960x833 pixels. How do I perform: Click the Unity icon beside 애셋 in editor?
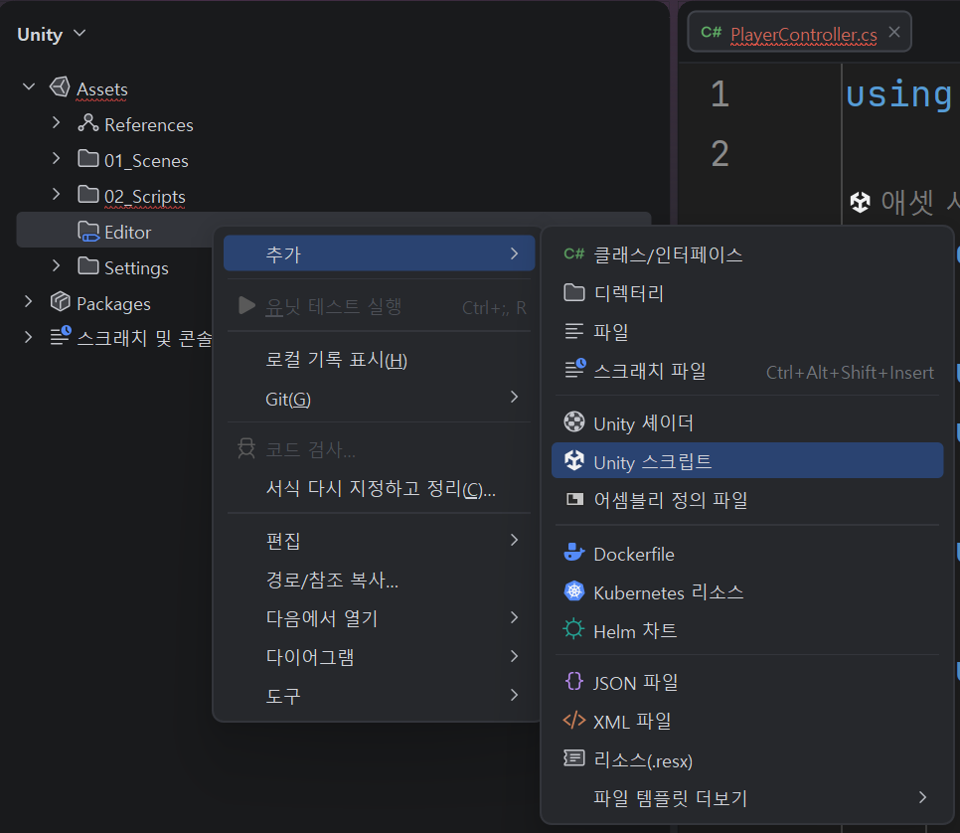(x=861, y=202)
